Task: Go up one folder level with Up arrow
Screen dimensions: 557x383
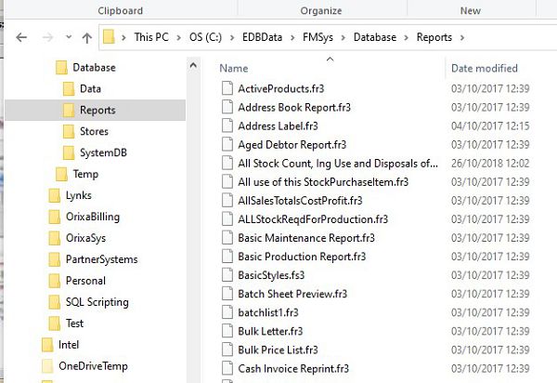Action: [x=87, y=37]
